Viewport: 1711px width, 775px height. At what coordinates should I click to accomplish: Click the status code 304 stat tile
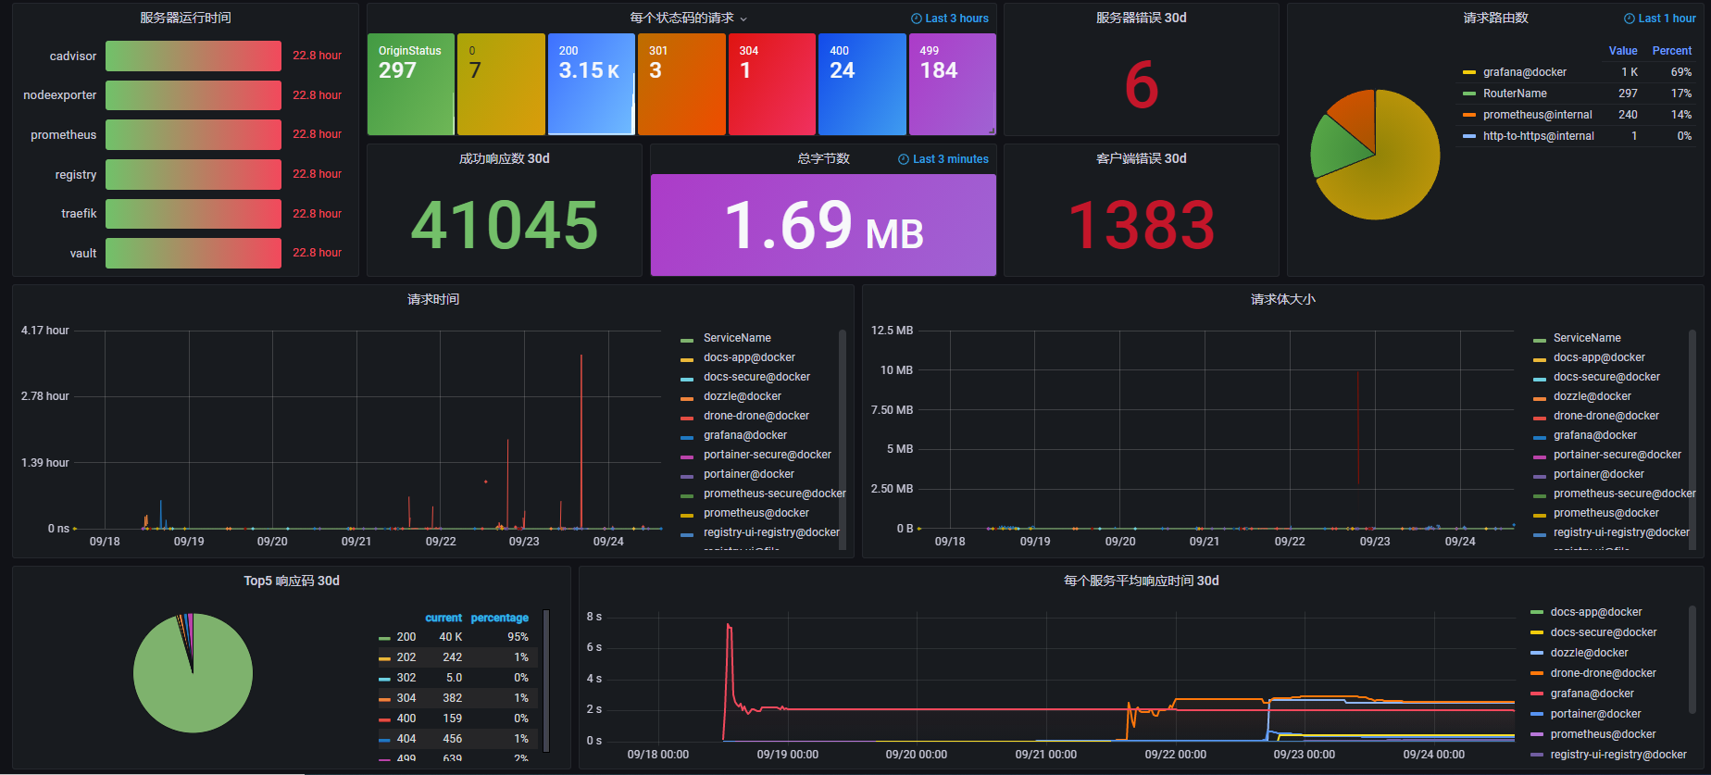772,84
